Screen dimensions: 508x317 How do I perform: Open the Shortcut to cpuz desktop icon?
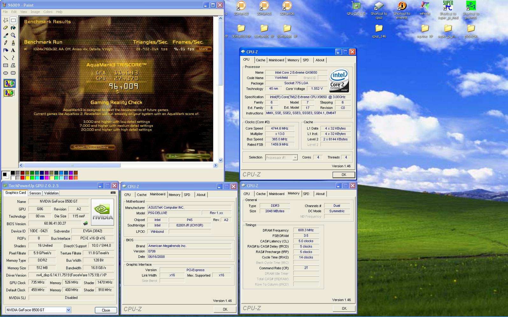pos(379,10)
